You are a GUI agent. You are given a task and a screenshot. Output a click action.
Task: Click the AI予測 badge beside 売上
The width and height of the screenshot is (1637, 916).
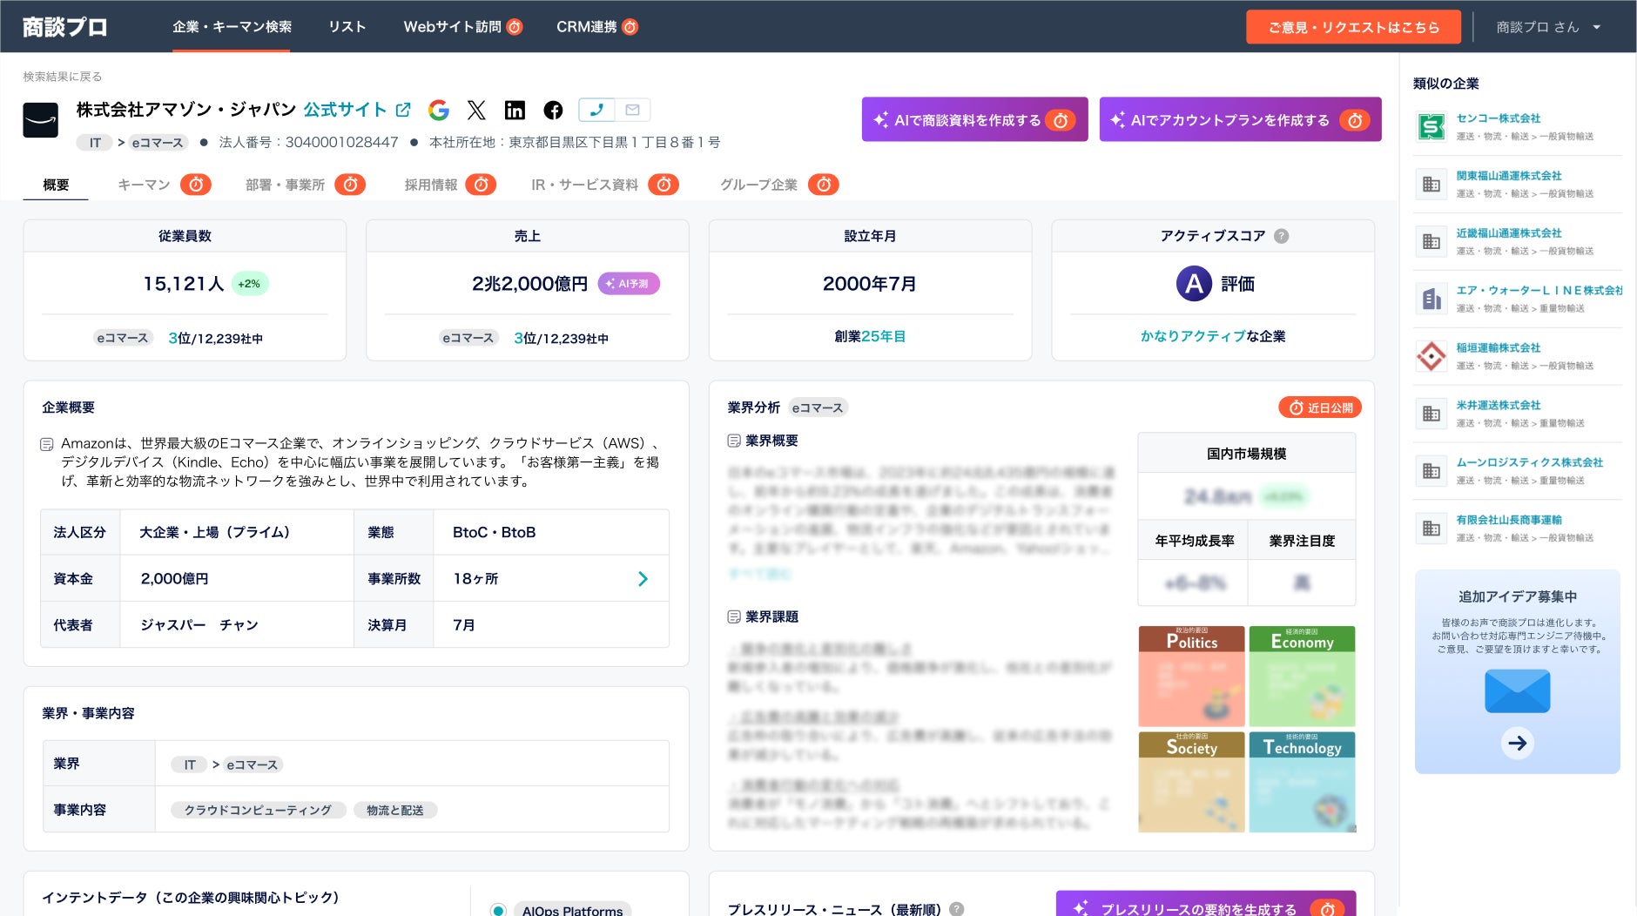click(x=629, y=284)
